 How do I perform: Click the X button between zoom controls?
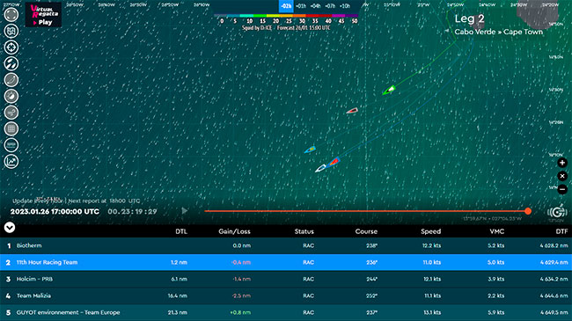(x=562, y=176)
